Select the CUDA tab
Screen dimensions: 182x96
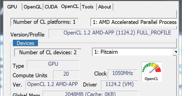(51, 7)
